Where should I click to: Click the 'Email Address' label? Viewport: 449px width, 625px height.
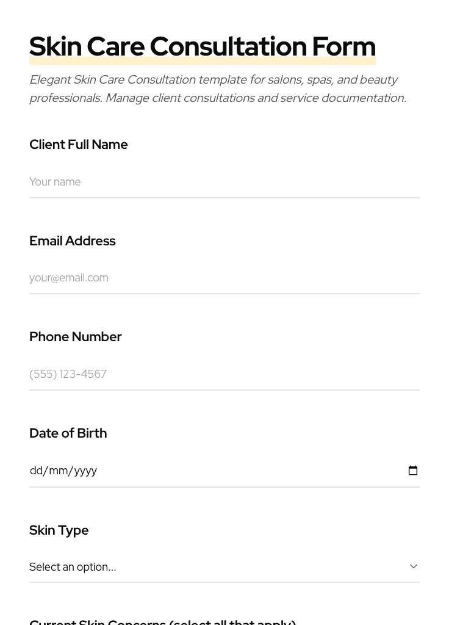72,241
